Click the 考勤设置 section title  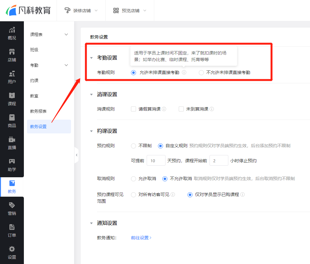107,58
